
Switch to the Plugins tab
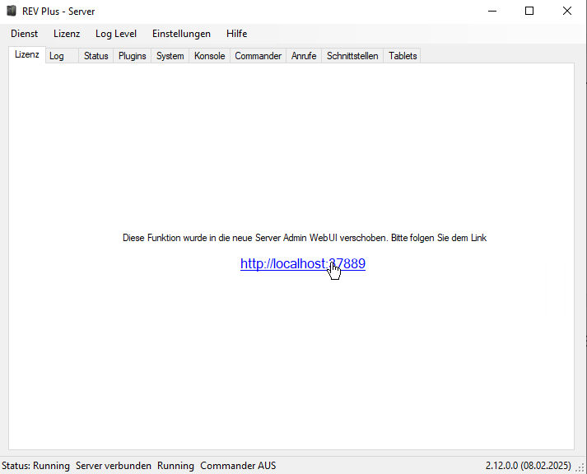132,56
